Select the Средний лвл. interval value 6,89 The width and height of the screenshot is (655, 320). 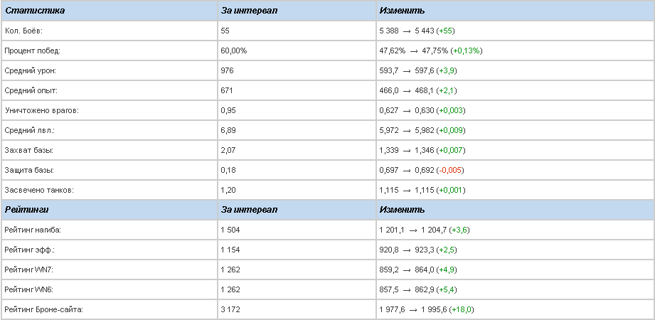228,130
